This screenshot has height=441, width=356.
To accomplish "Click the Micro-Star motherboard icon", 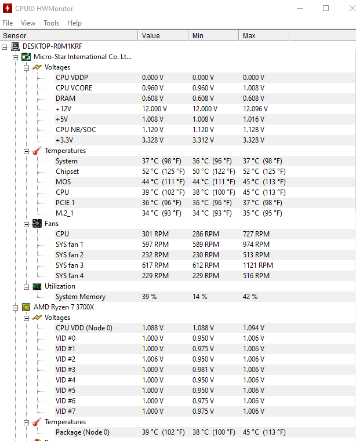I will coord(26,57).
